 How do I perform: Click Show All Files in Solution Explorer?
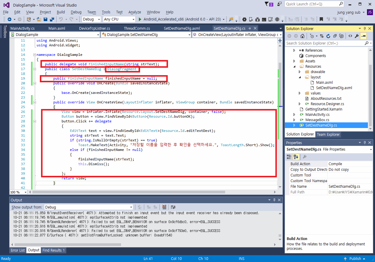coord(341,36)
